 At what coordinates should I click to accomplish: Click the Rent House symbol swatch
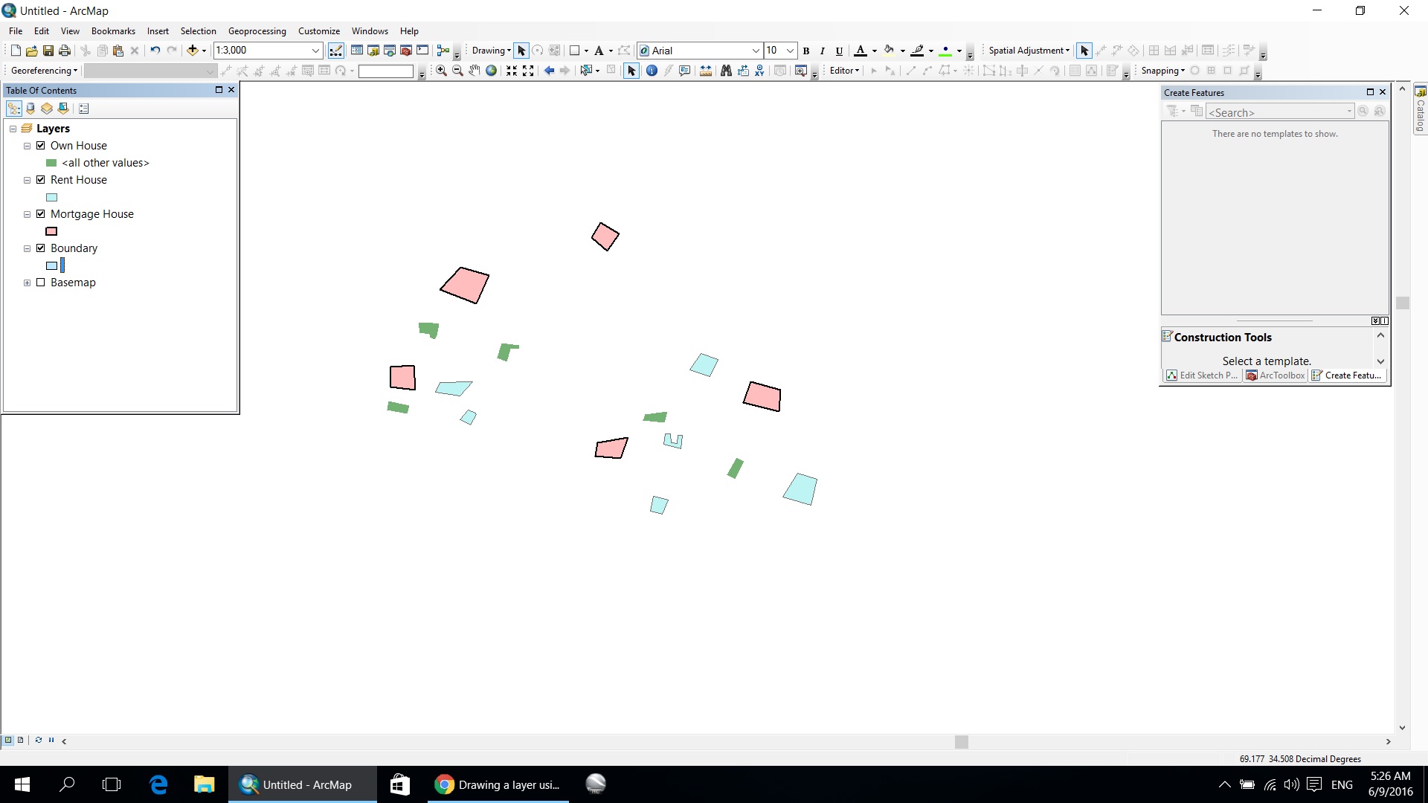[x=52, y=198]
